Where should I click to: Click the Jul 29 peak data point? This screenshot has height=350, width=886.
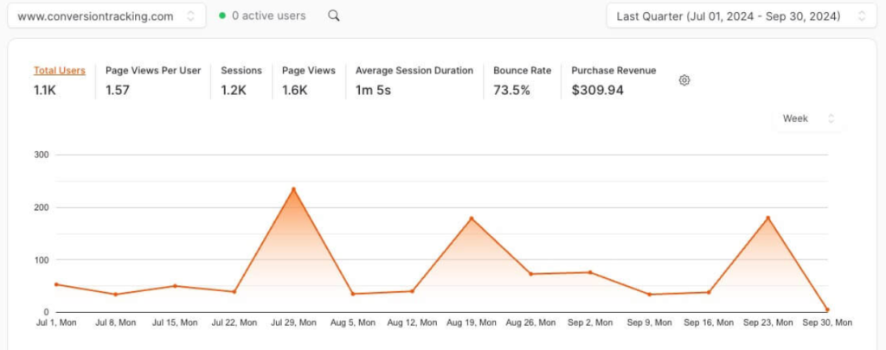point(293,189)
